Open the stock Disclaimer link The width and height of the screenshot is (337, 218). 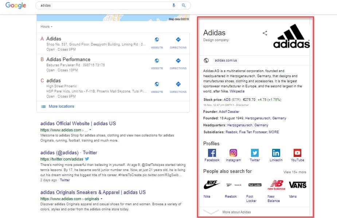coord(242,105)
